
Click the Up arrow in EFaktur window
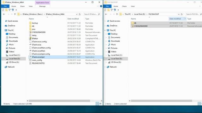click(15, 14)
